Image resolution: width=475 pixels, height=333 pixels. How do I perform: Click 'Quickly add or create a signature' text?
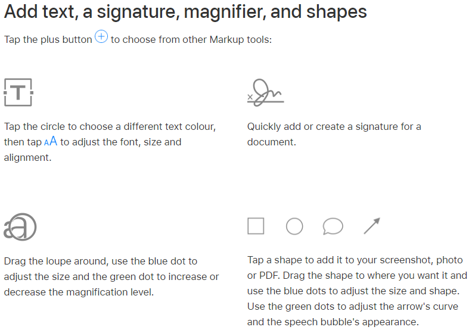point(334,127)
